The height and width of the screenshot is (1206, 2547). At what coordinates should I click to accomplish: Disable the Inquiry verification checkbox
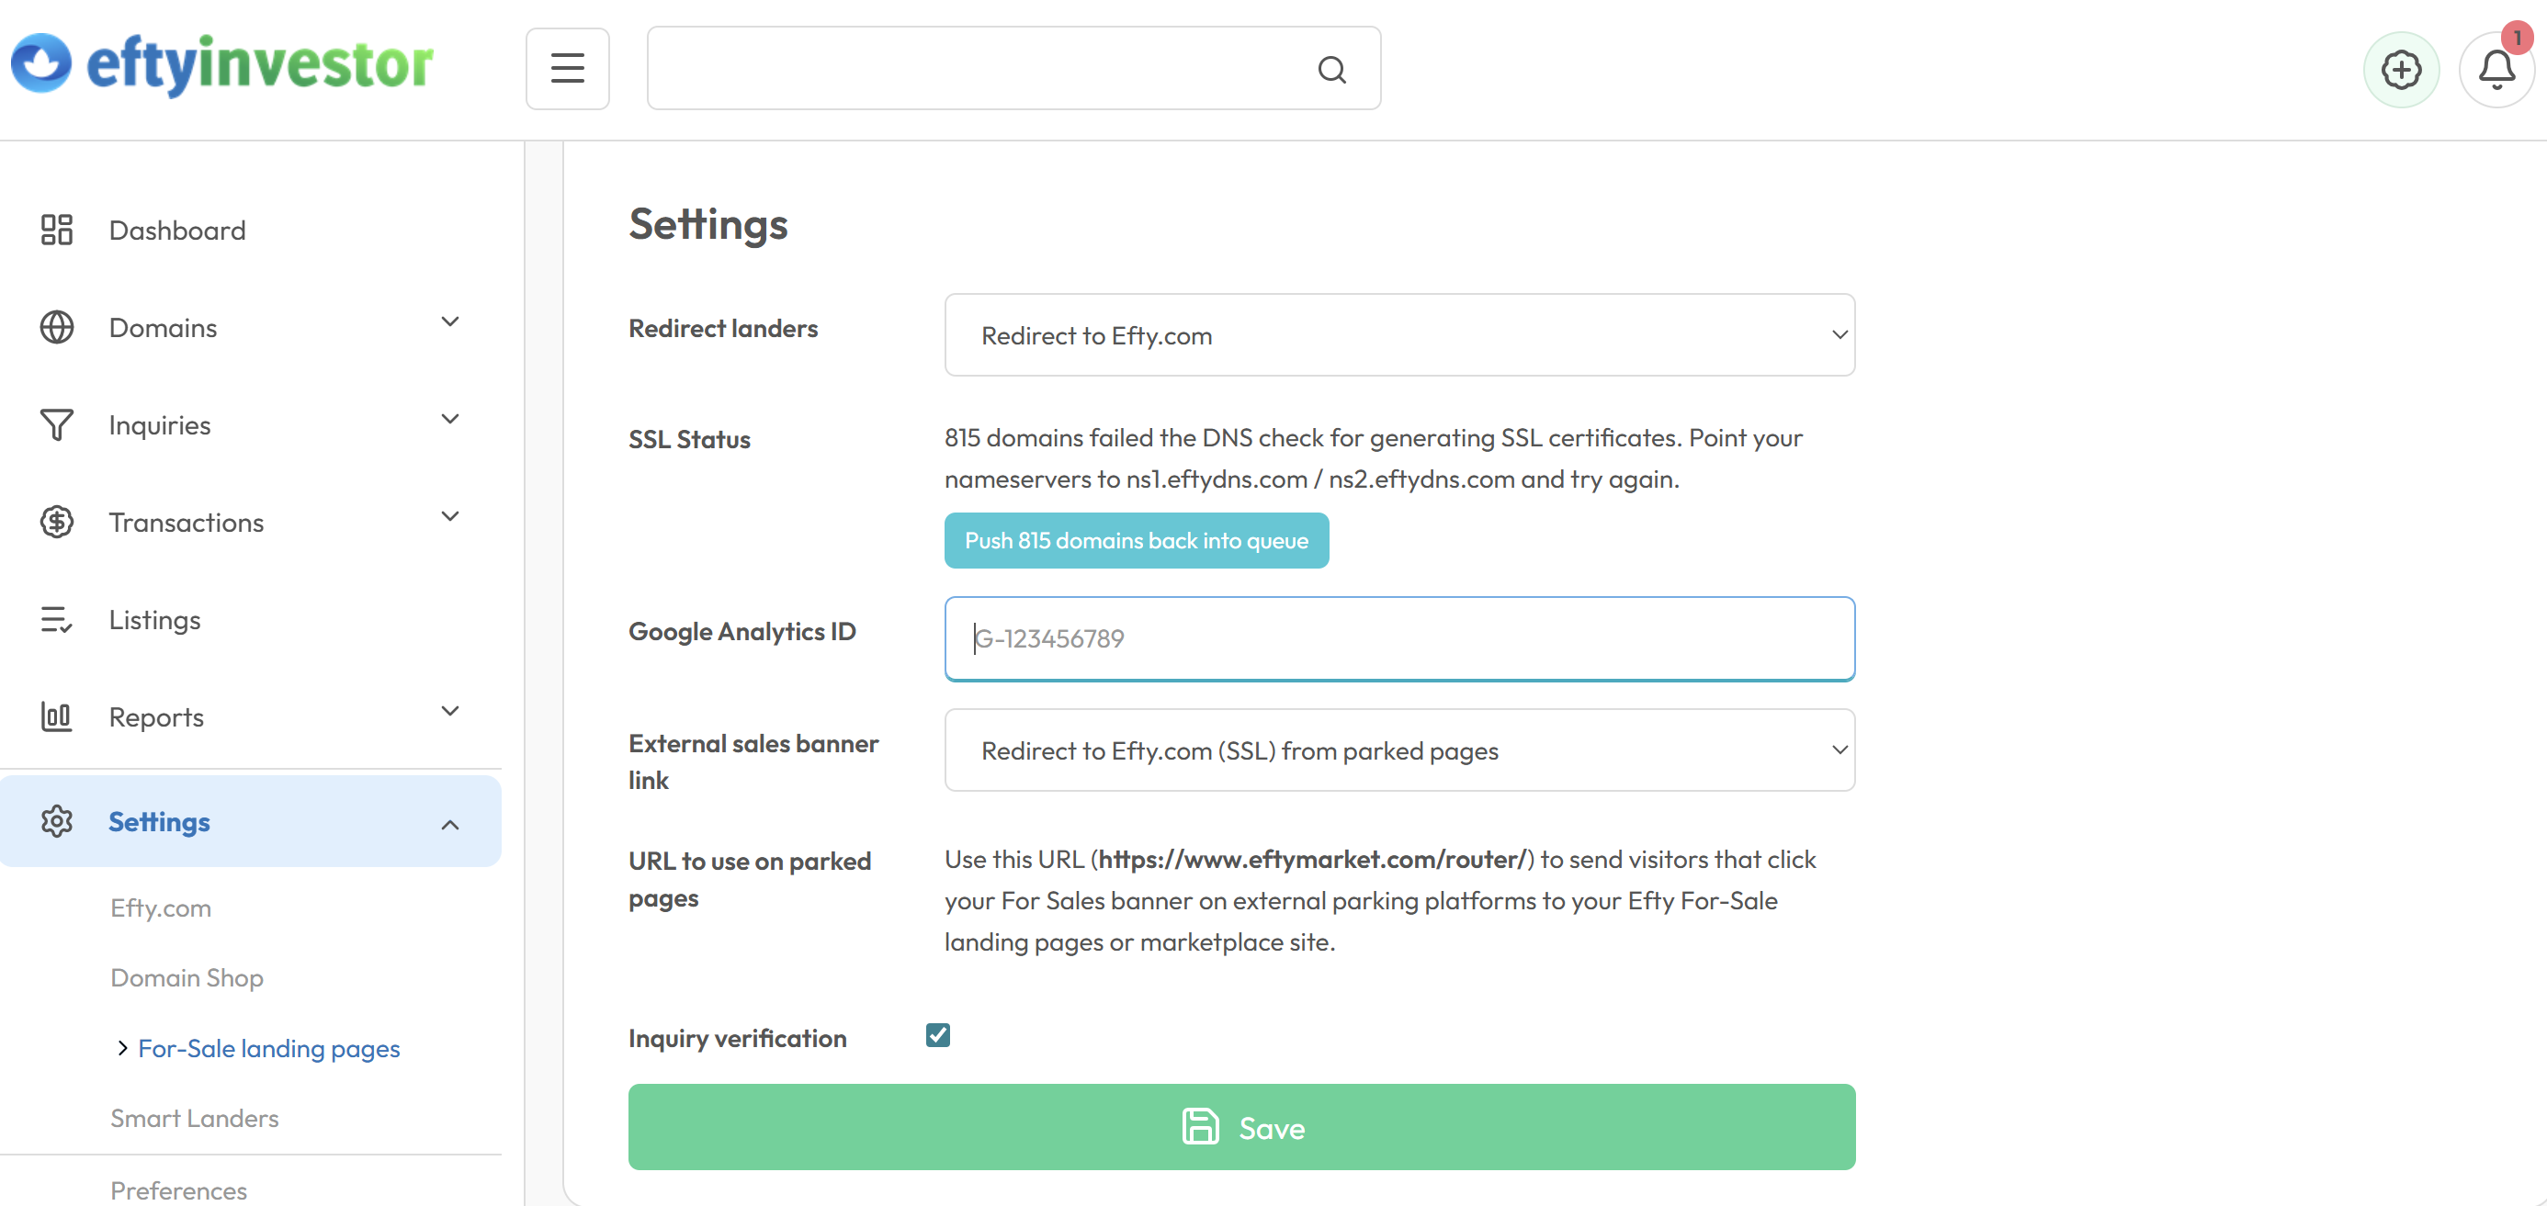click(x=936, y=1034)
